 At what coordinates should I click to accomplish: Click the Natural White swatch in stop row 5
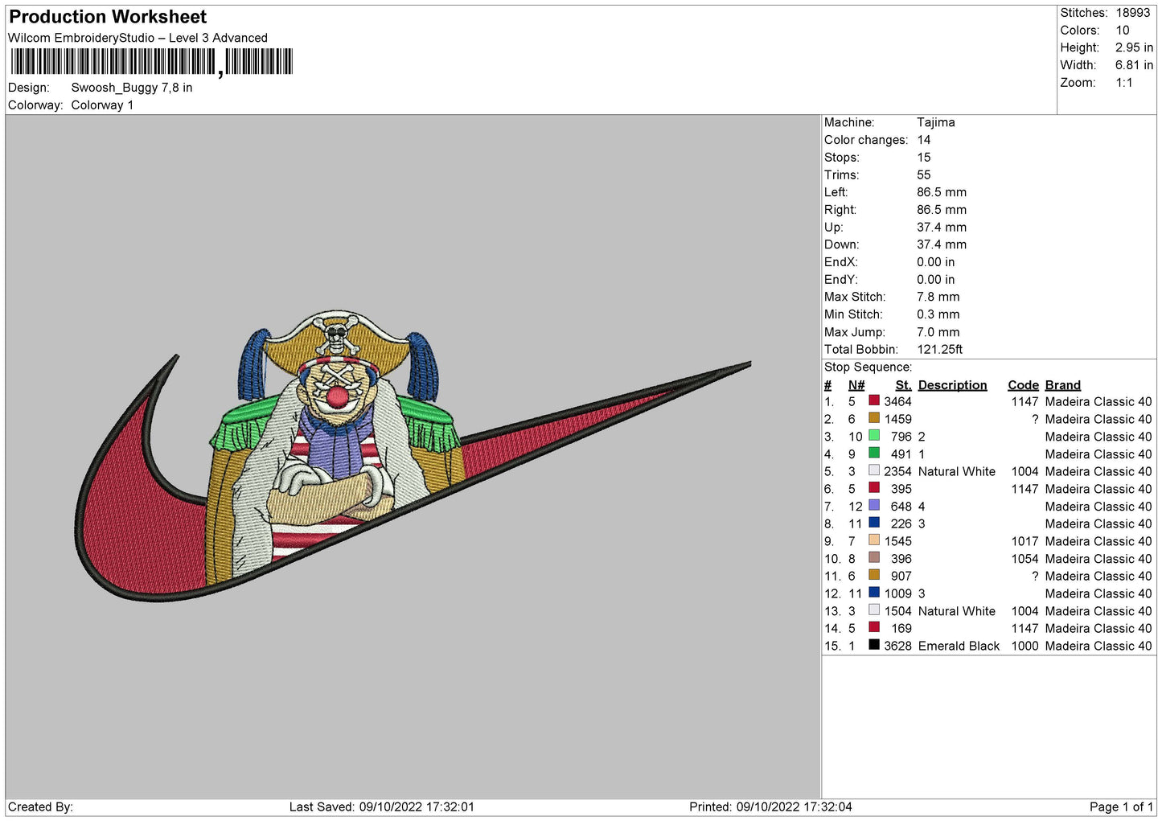[874, 470]
